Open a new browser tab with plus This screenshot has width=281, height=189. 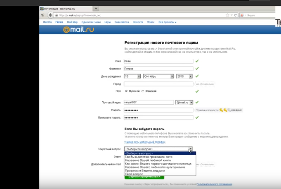[x=96, y=8]
